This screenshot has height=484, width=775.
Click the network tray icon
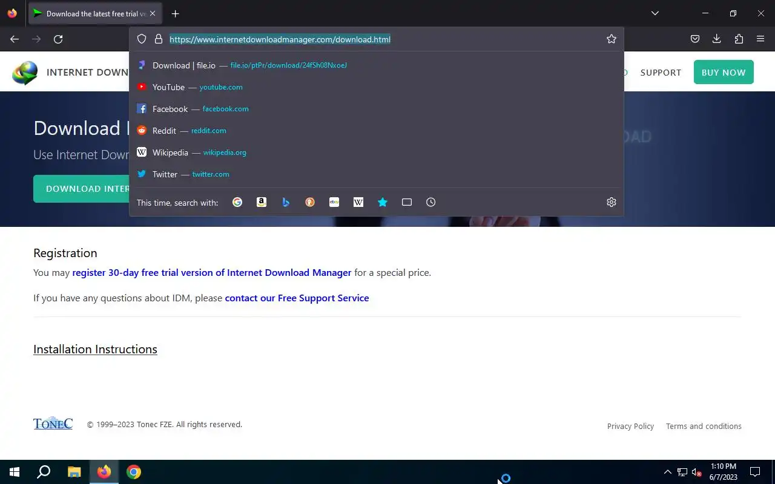tap(682, 472)
